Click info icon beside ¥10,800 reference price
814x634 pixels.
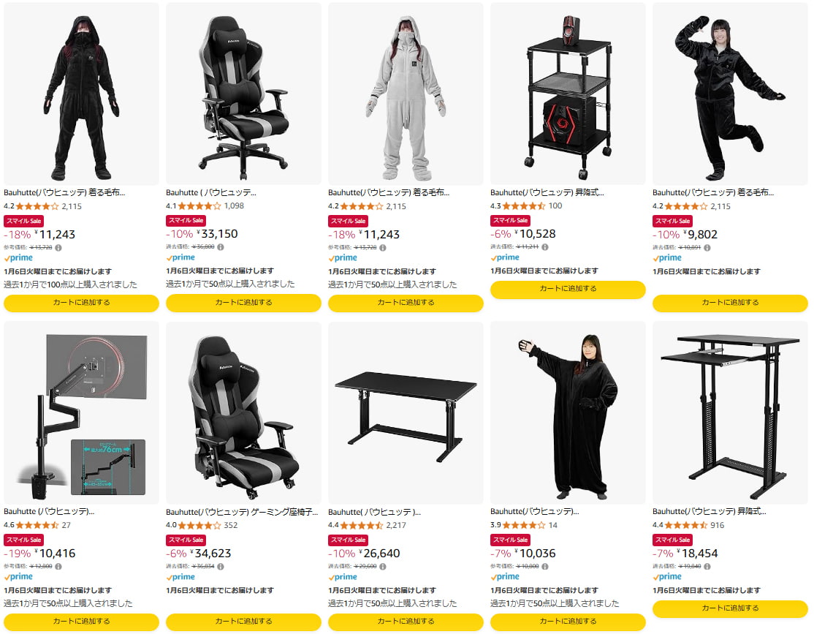pos(545,567)
